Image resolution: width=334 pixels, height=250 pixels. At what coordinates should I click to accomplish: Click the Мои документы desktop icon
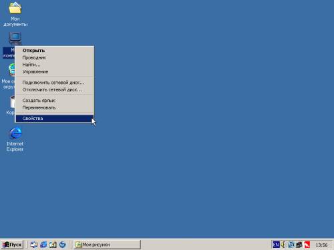click(x=15, y=14)
